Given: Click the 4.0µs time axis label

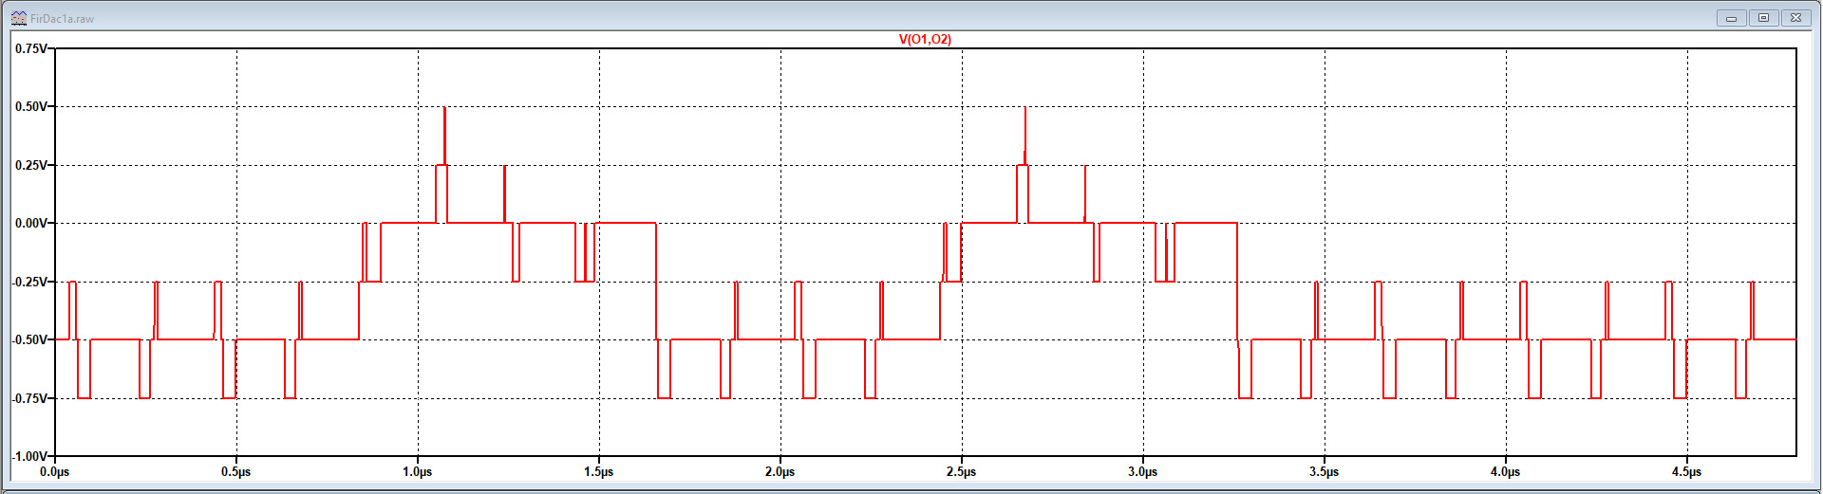Looking at the screenshot, I should point(1506,471).
